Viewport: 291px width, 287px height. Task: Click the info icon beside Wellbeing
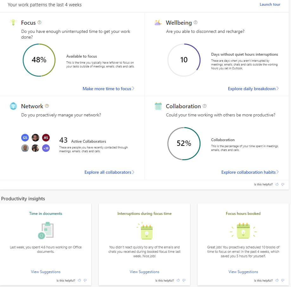pyautogui.click(x=195, y=22)
